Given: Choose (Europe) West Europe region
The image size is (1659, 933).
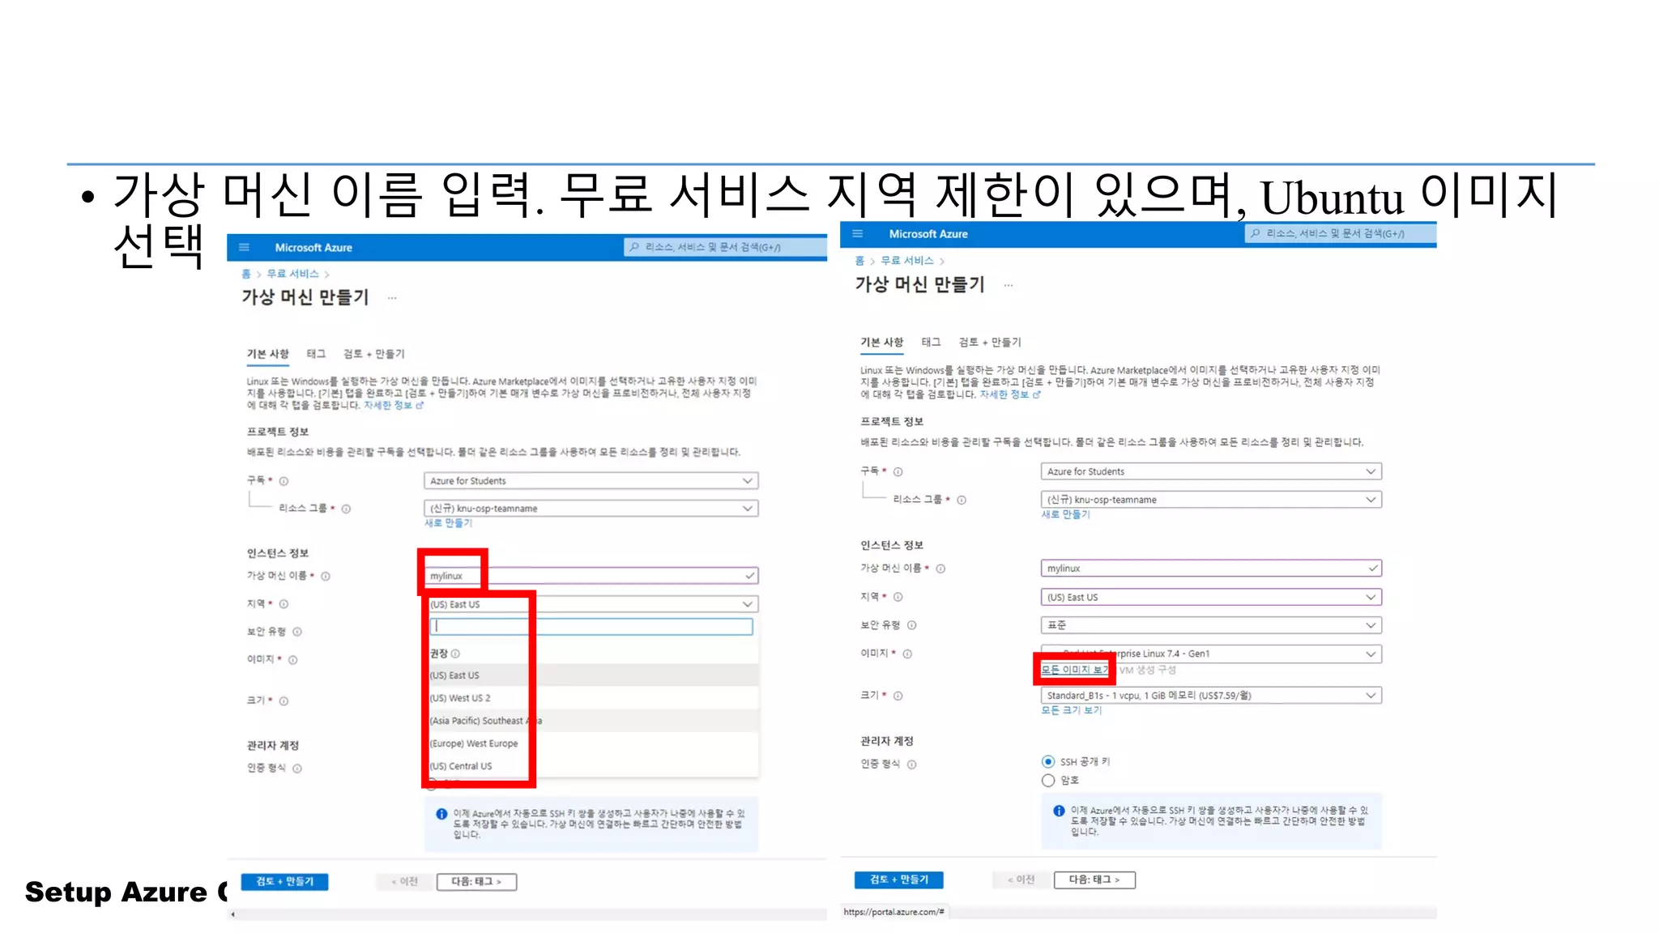Looking at the screenshot, I should (593, 743).
